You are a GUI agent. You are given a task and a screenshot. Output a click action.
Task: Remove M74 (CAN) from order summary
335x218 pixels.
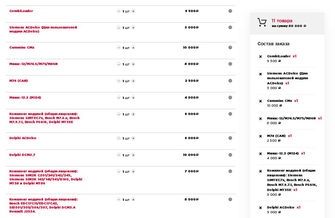point(261,136)
